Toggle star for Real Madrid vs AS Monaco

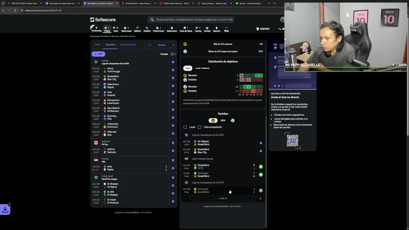(173, 110)
